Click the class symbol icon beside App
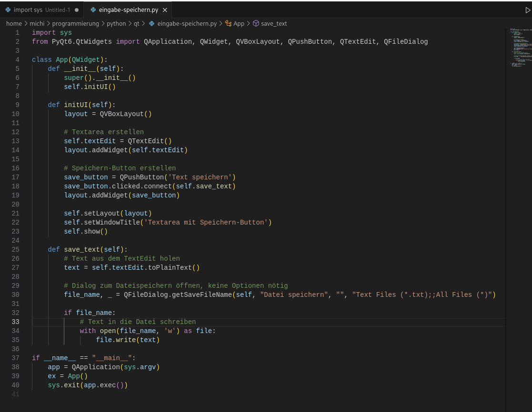Viewport: 532px width, 412px height. point(228,23)
